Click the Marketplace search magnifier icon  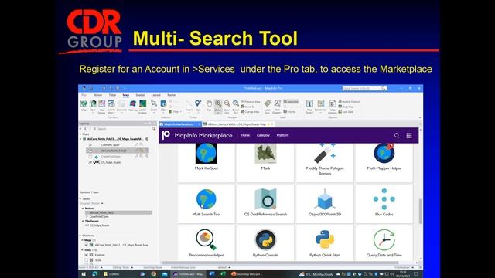click(x=397, y=135)
